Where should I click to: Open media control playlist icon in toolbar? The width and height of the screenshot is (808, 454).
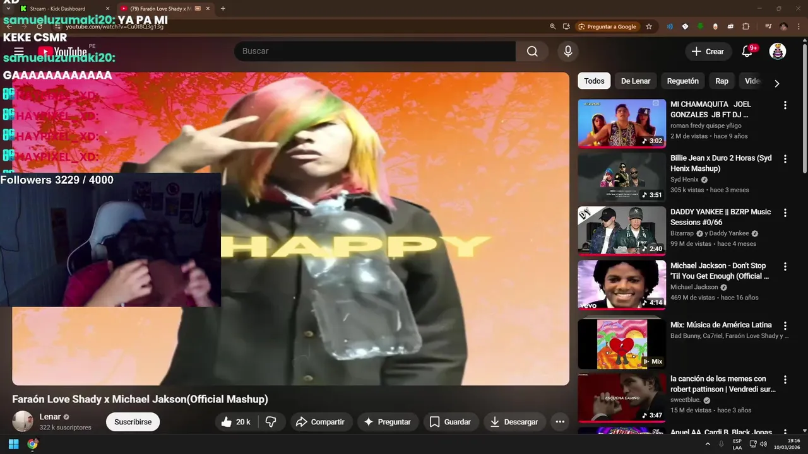point(768,26)
